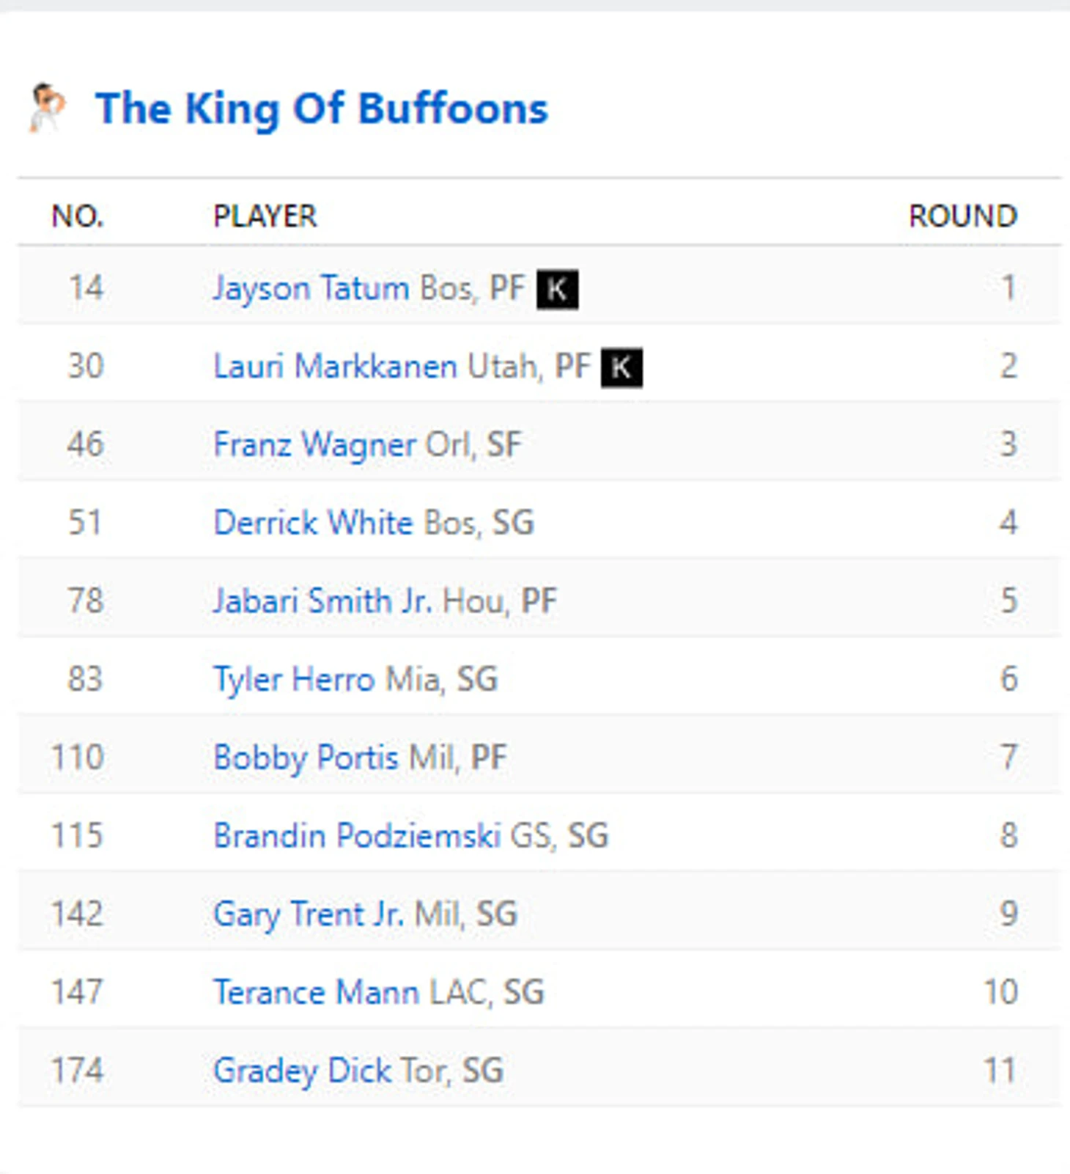Open Lauri Markkanen player page
Viewport: 1070px width, 1174px height.
point(335,366)
